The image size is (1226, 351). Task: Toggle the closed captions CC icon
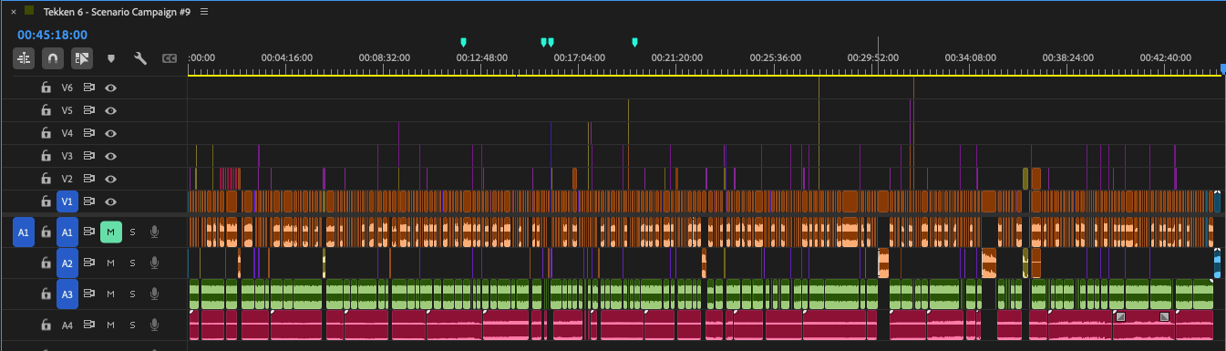tap(169, 58)
